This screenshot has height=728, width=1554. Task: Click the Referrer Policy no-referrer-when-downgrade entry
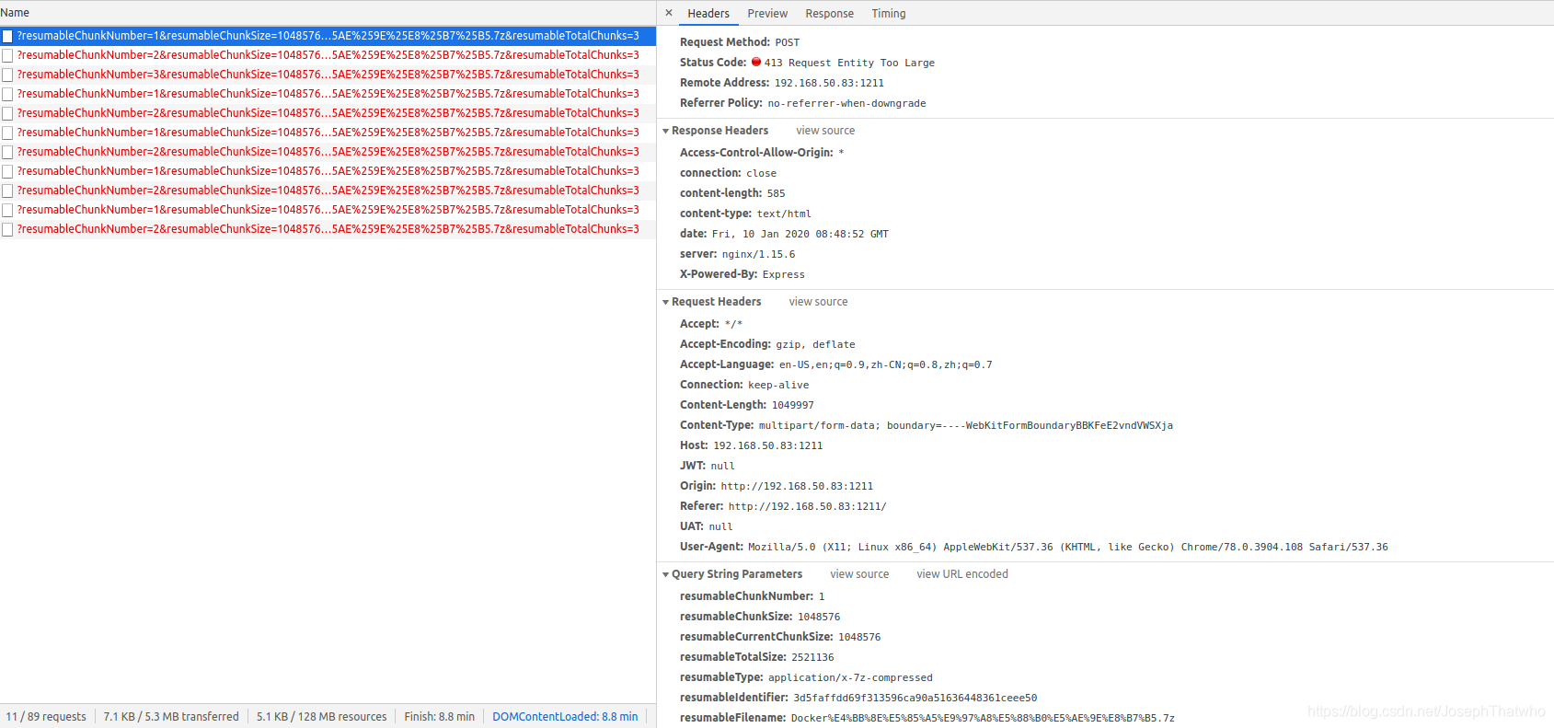pyautogui.click(x=803, y=103)
